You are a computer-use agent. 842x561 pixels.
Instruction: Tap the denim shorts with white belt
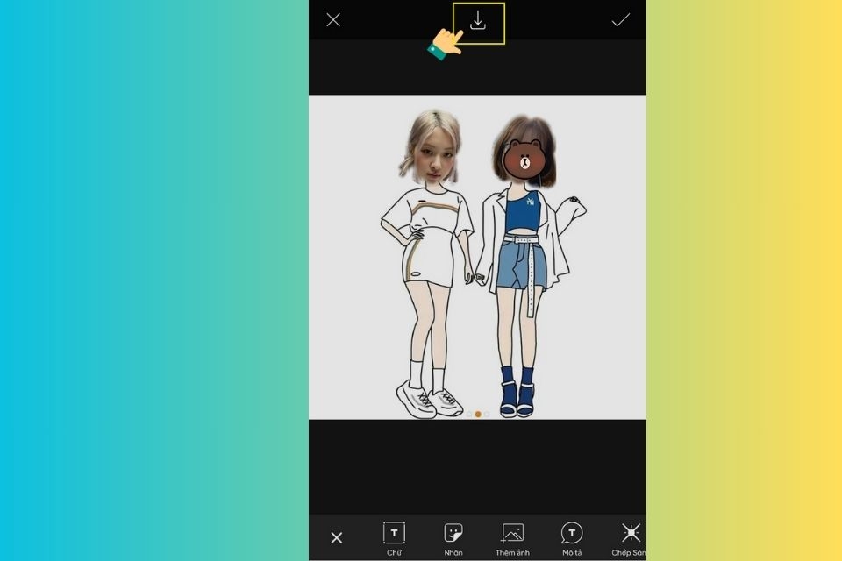tap(521, 263)
